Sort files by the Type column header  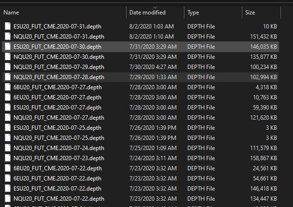(193, 13)
